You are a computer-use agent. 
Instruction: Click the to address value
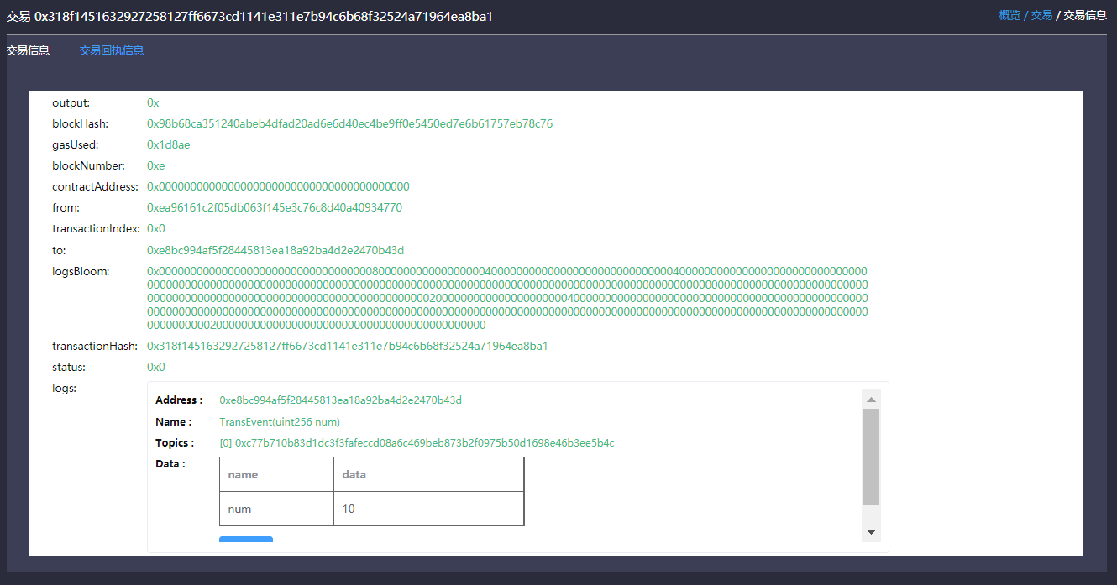click(275, 251)
